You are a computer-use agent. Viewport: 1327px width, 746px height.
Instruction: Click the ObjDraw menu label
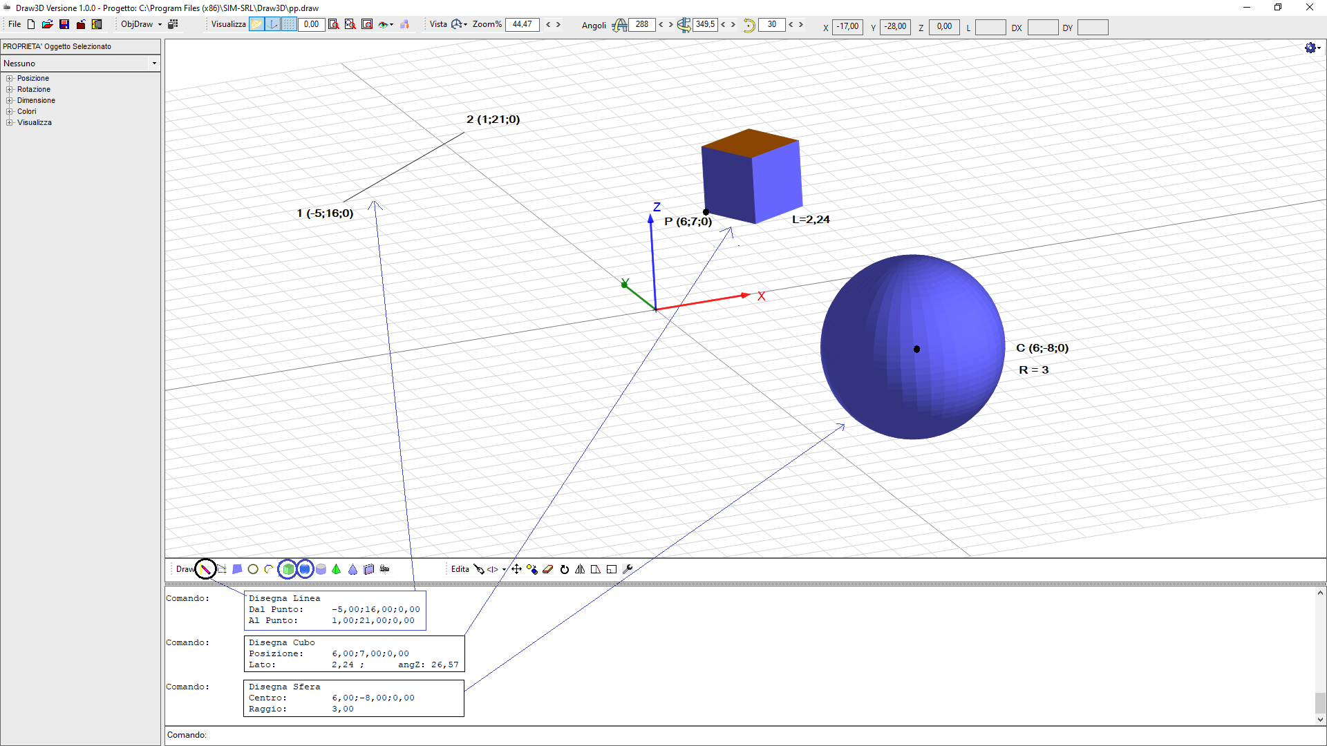click(x=137, y=24)
